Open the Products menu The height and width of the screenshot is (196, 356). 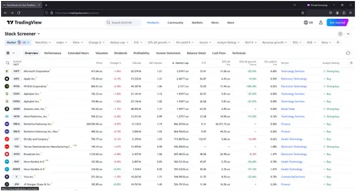[153, 23]
